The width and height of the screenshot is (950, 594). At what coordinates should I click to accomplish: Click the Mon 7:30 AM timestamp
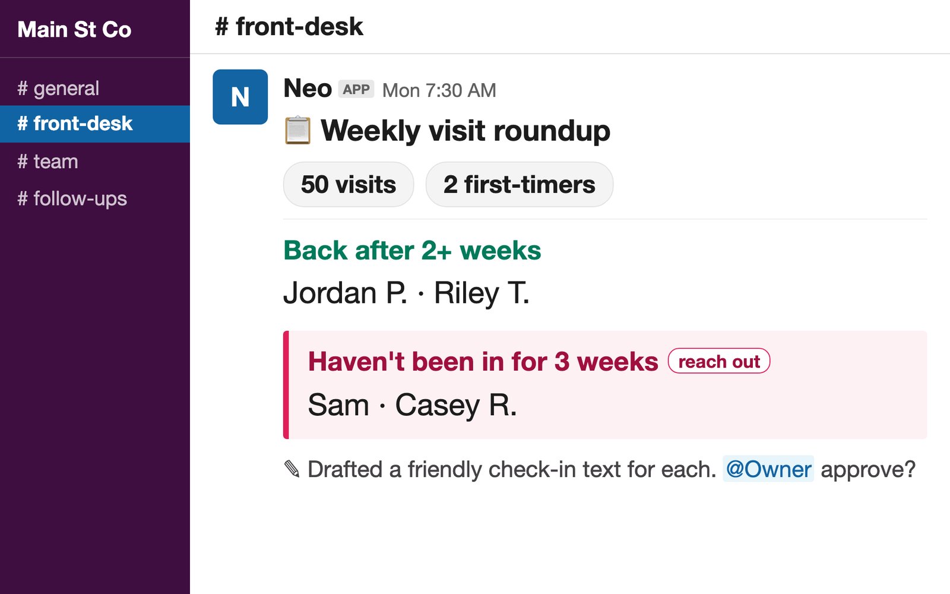click(x=439, y=90)
